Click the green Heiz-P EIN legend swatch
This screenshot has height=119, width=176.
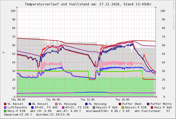(x=5, y=111)
